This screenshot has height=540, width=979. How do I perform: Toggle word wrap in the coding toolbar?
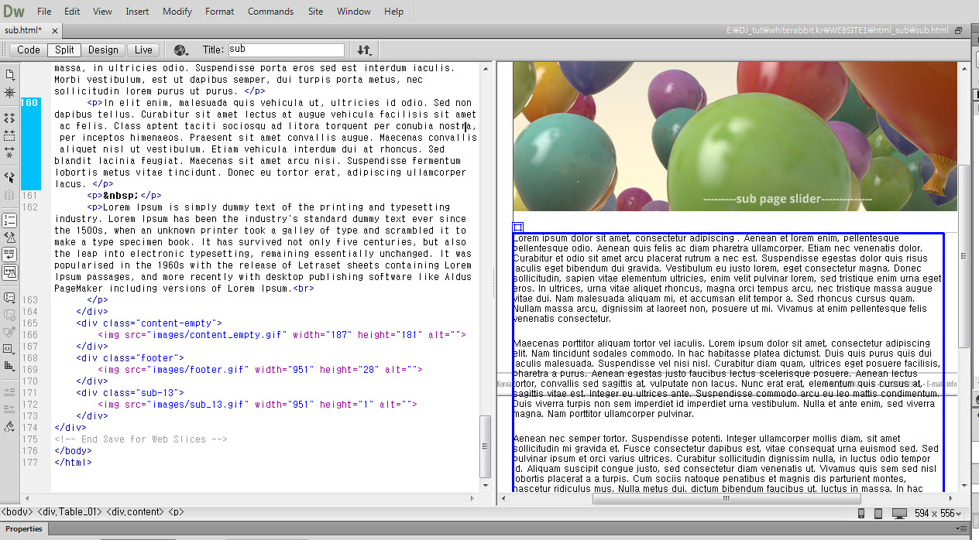(9, 254)
